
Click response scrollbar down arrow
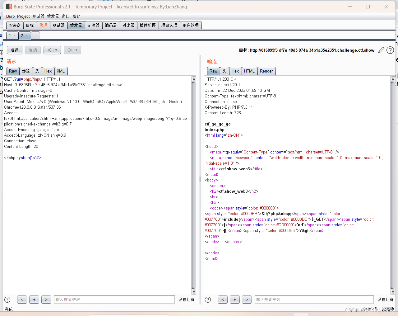[392, 292]
